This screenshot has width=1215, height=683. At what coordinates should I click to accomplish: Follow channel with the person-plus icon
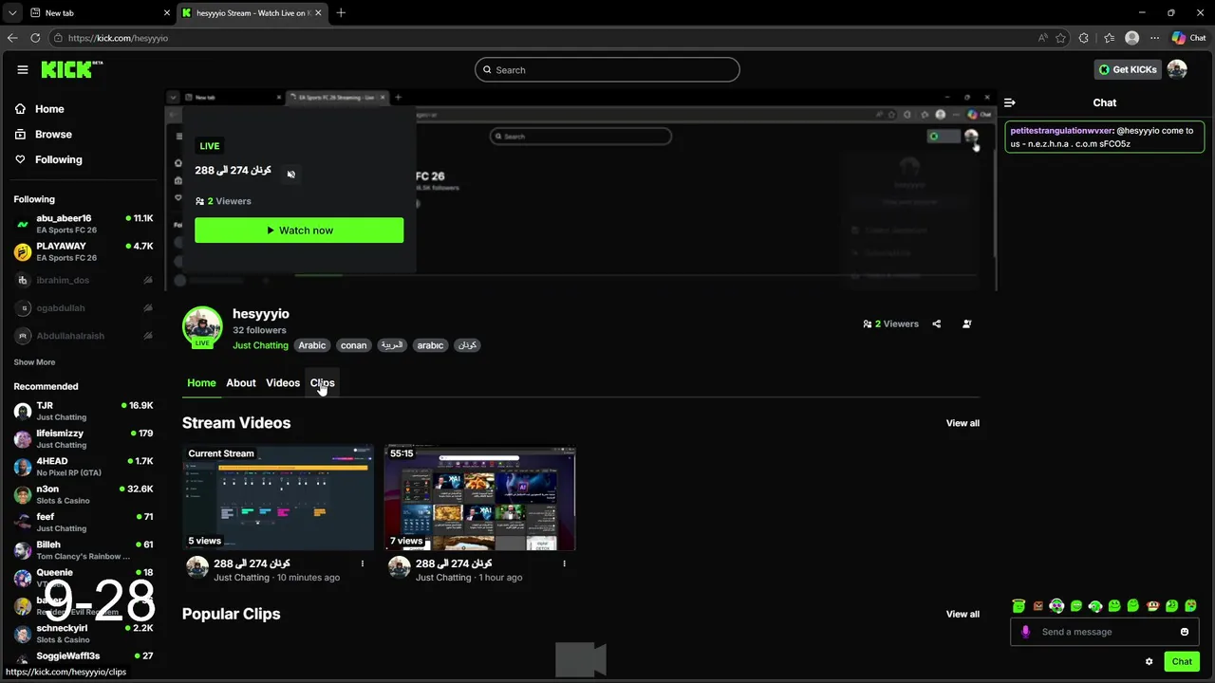[x=967, y=323]
